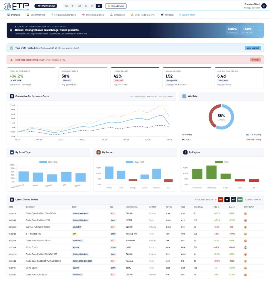Image resolution: width=270 pixels, height=284 pixels.
Task: Switch the time range to 3M
Action: (x=79, y=6)
